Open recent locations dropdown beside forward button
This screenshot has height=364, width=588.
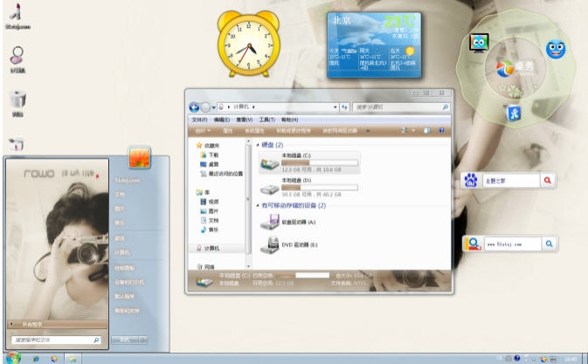213,108
